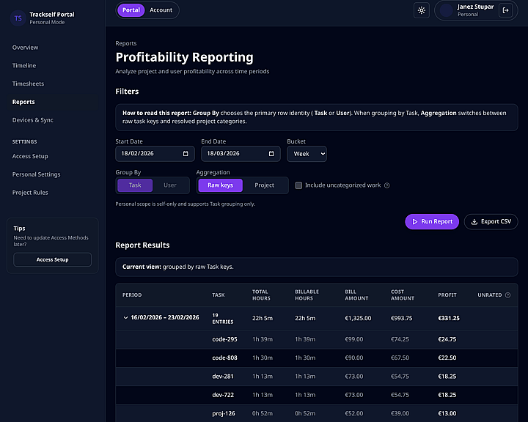Click the Task column header
This screenshot has height=422, width=528.
click(219, 295)
